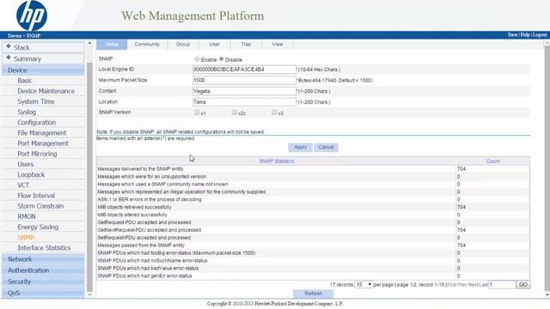550x309 pixels.
Task: Open RMON page
Action: click(27, 216)
